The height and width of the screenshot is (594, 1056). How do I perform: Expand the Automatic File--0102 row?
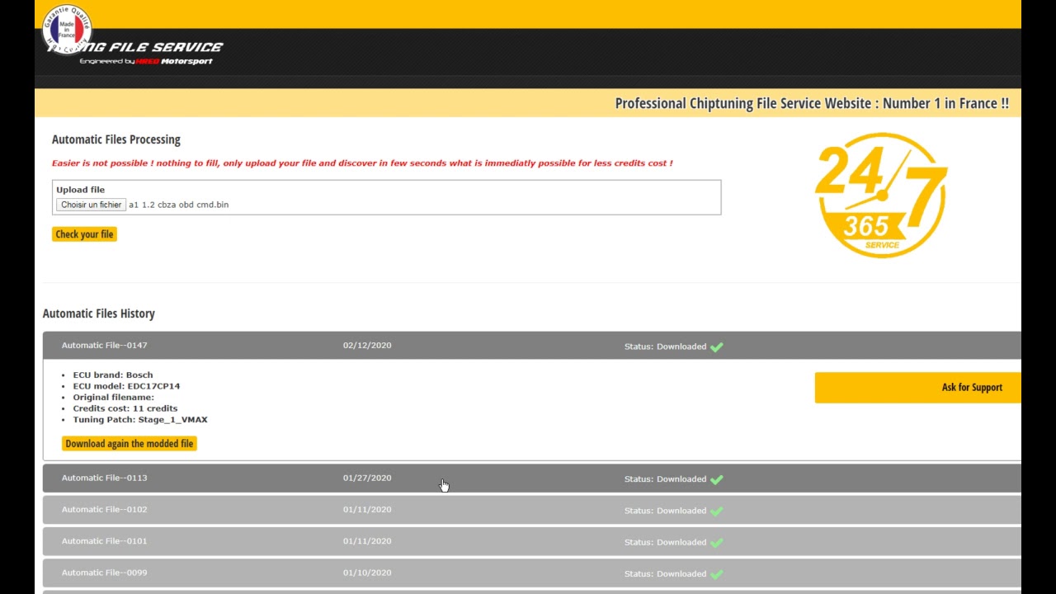[532, 510]
